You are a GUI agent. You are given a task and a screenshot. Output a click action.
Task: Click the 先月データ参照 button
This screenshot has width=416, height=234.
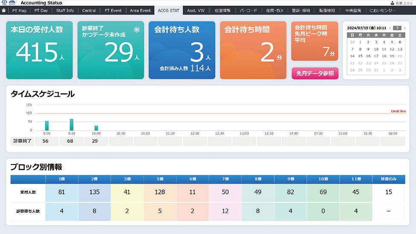[x=315, y=73]
